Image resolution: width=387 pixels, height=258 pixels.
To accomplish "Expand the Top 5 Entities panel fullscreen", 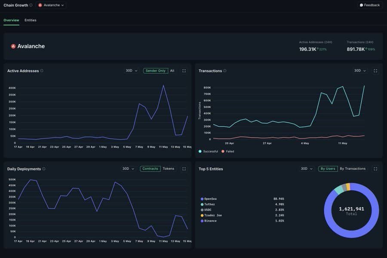I will 375,169.
